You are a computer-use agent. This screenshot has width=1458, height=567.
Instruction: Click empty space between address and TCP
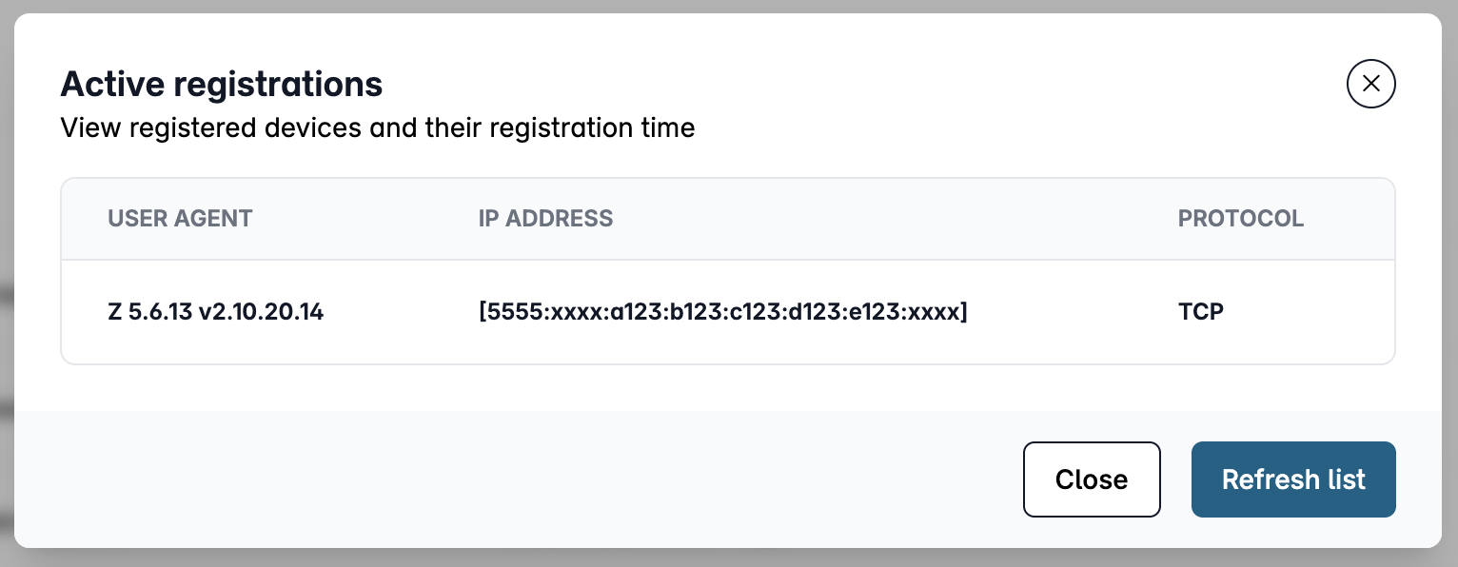point(1073,311)
